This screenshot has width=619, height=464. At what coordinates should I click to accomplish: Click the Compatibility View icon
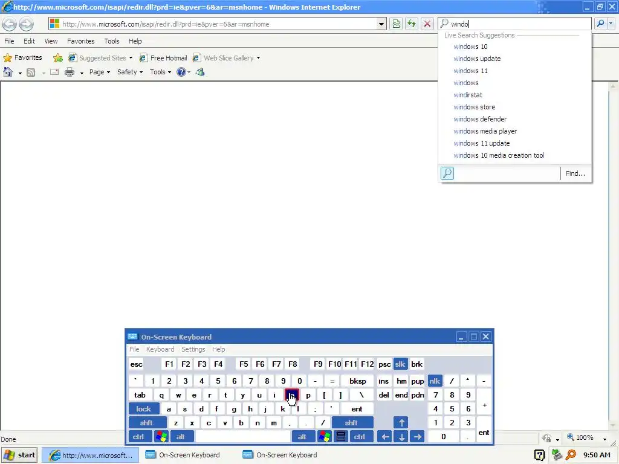pyautogui.click(x=396, y=24)
